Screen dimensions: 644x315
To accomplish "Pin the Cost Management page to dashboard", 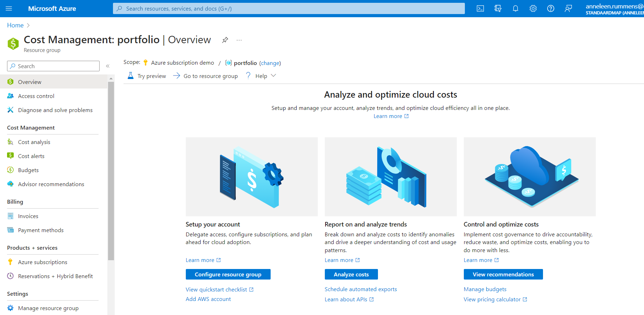I will coord(225,40).
